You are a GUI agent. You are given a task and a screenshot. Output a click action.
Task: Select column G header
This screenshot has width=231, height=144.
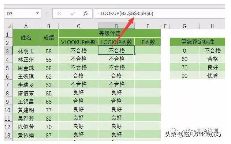[185, 26]
